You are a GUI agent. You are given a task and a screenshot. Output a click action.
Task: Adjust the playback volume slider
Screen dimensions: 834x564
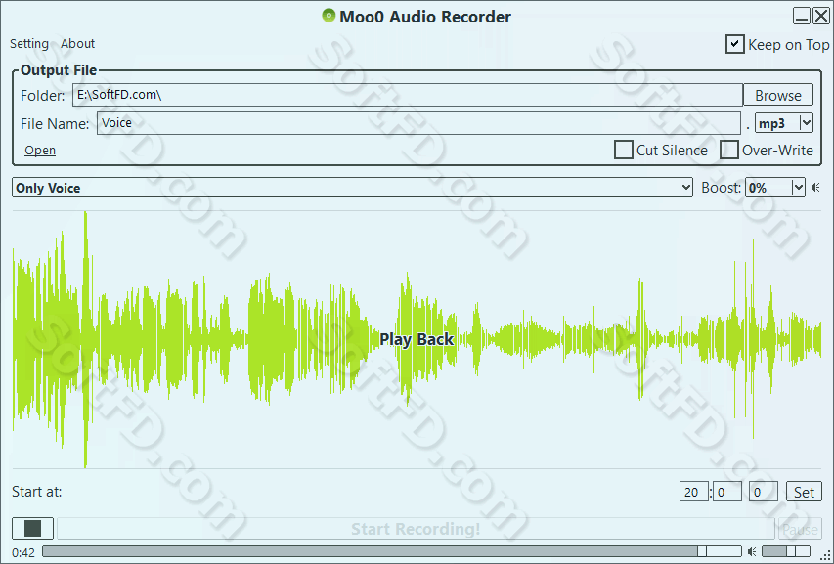786,551
